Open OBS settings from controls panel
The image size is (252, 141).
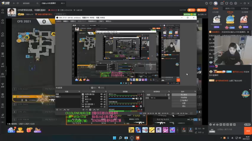point(184,103)
